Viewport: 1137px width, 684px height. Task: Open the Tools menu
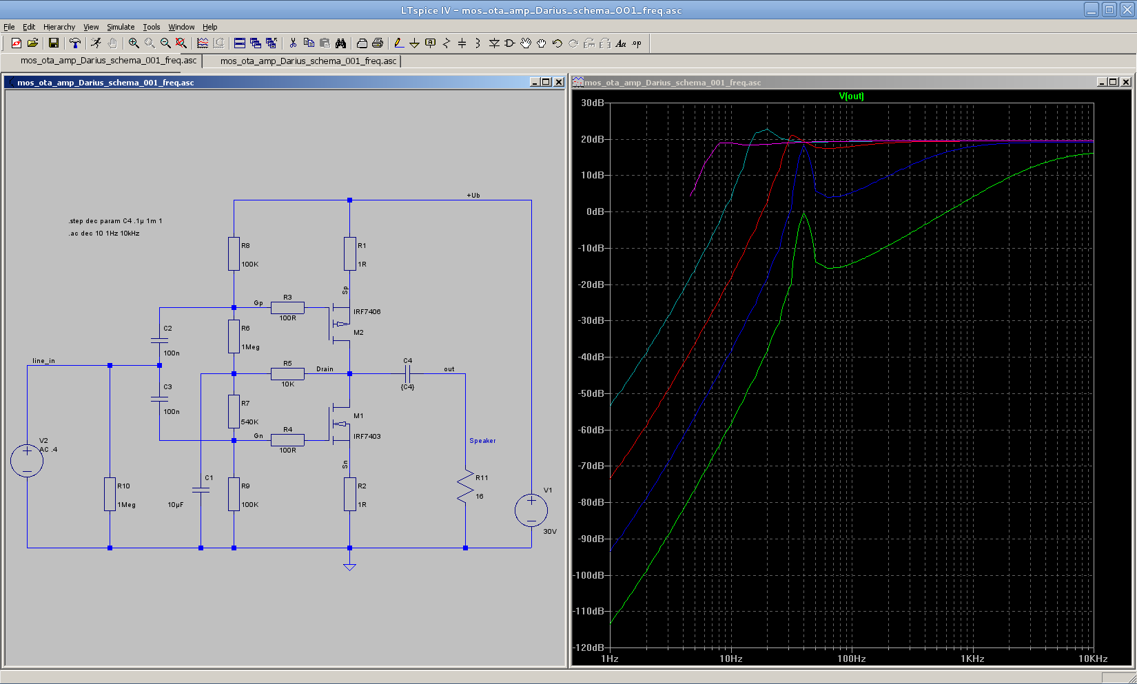(152, 27)
